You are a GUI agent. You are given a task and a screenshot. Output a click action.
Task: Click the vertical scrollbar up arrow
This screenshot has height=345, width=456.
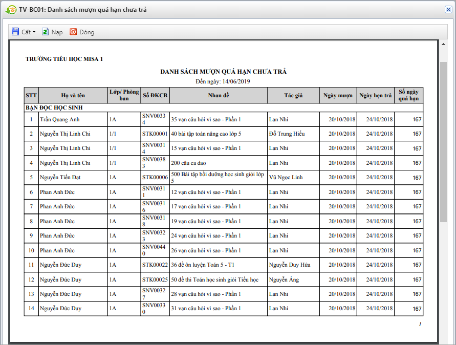coord(444,44)
